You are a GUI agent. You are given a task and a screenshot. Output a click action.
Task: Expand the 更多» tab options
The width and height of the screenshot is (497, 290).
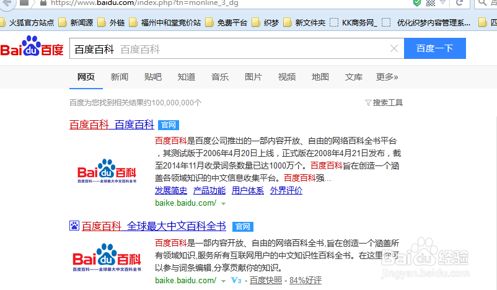387,77
